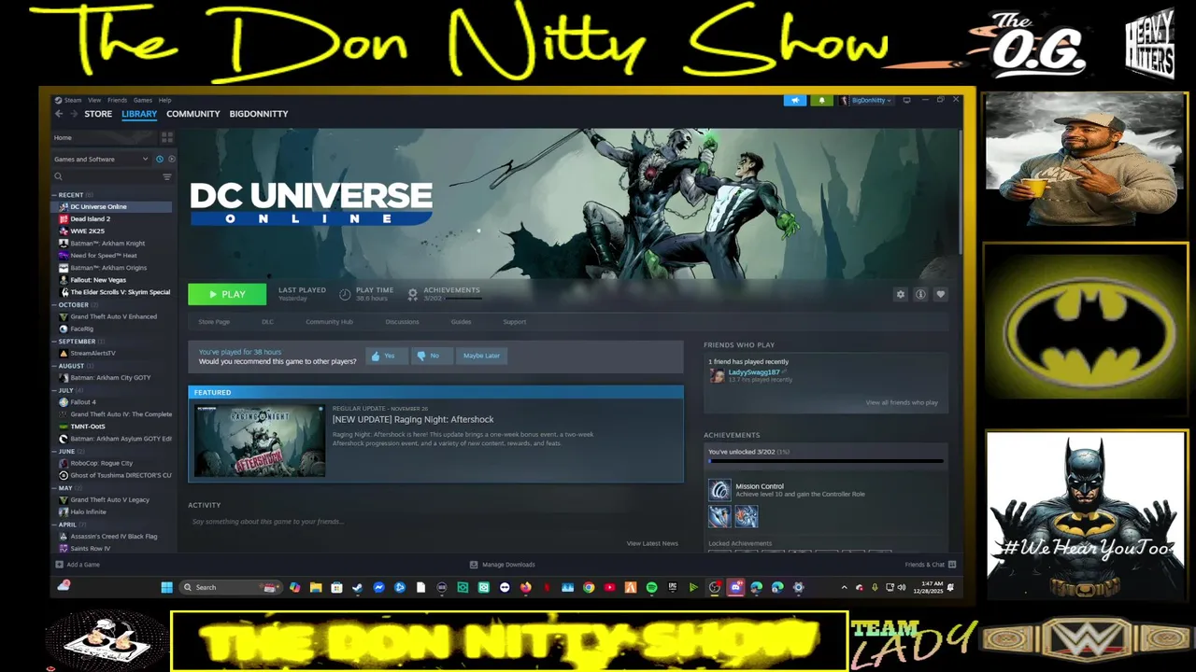Image resolution: width=1196 pixels, height=672 pixels.
Task: Collapse the SEPTEMBER library section
Action: coord(54,342)
